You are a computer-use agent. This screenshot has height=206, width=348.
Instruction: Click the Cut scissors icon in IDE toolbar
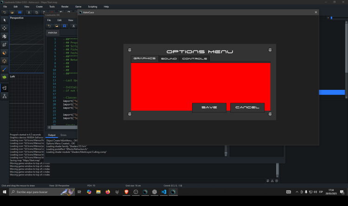click(73, 26)
